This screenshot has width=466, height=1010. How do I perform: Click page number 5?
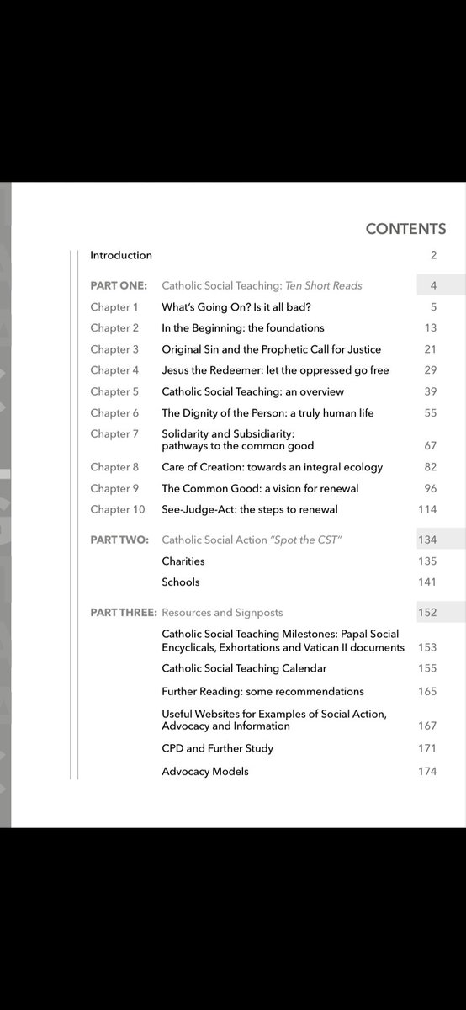click(x=433, y=307)
